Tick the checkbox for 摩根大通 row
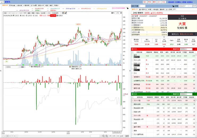 132,88
